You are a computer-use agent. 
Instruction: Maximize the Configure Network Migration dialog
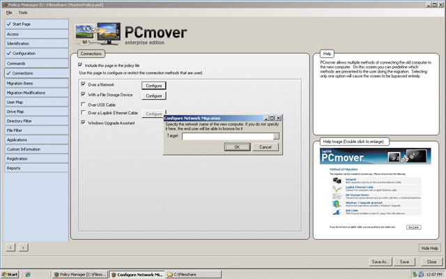tap(272, 118)
